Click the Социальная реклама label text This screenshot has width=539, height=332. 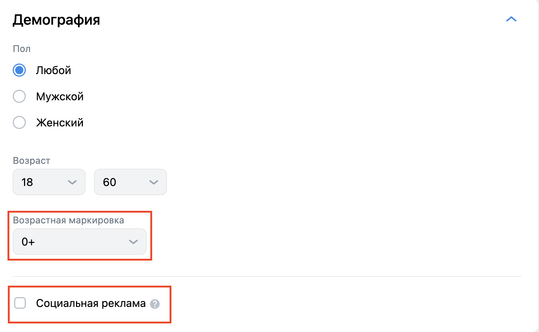point(90,303)
